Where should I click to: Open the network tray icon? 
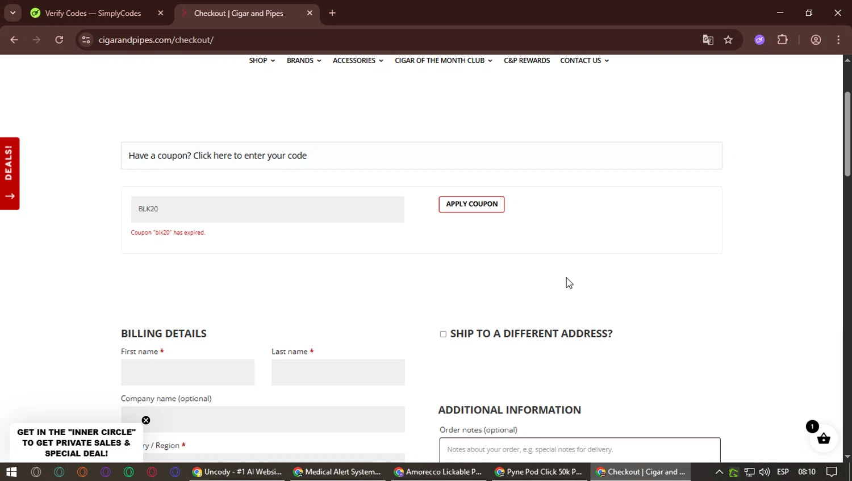coord(749,472)
